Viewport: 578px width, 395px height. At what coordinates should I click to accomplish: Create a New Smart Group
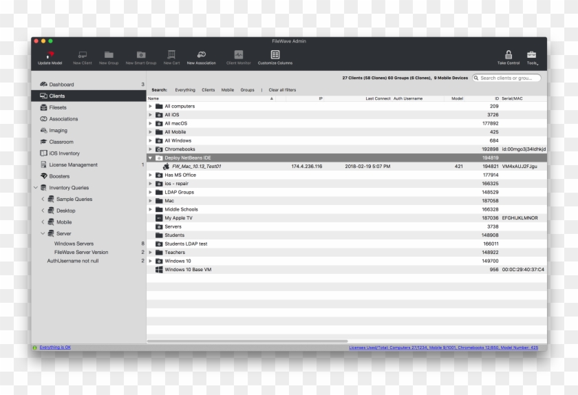tap(140, 54)
